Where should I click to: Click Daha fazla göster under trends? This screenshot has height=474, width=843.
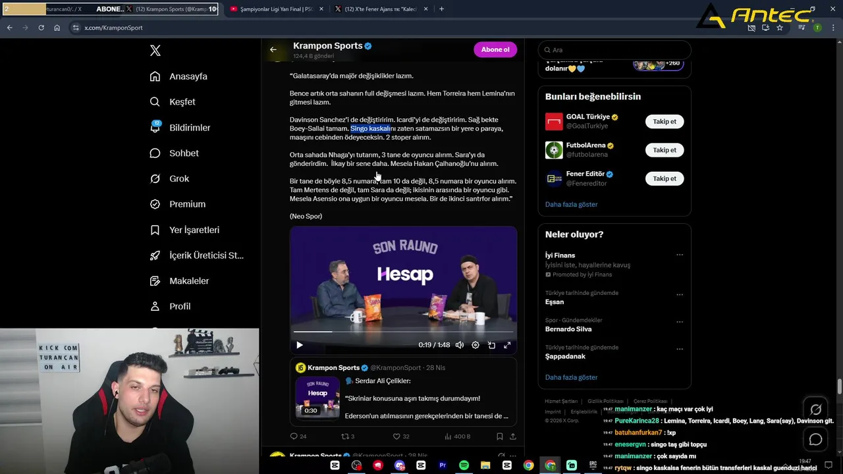571,378
